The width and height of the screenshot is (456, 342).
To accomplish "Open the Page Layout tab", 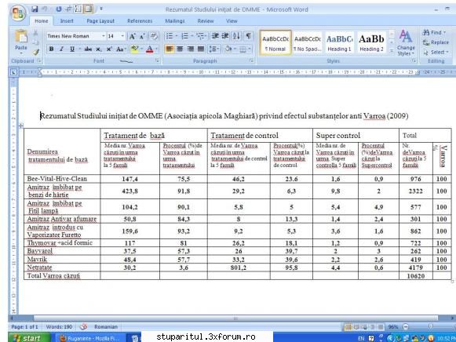I will [x=100, y=21].
